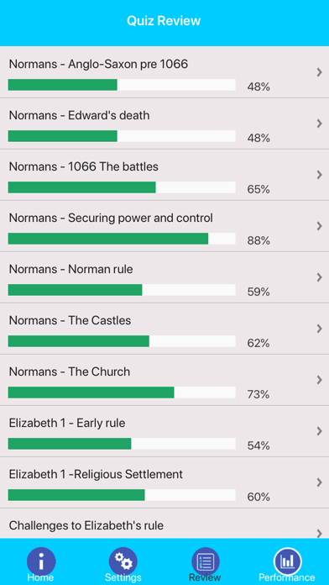Select the Review checklist icon

point(206,561)
